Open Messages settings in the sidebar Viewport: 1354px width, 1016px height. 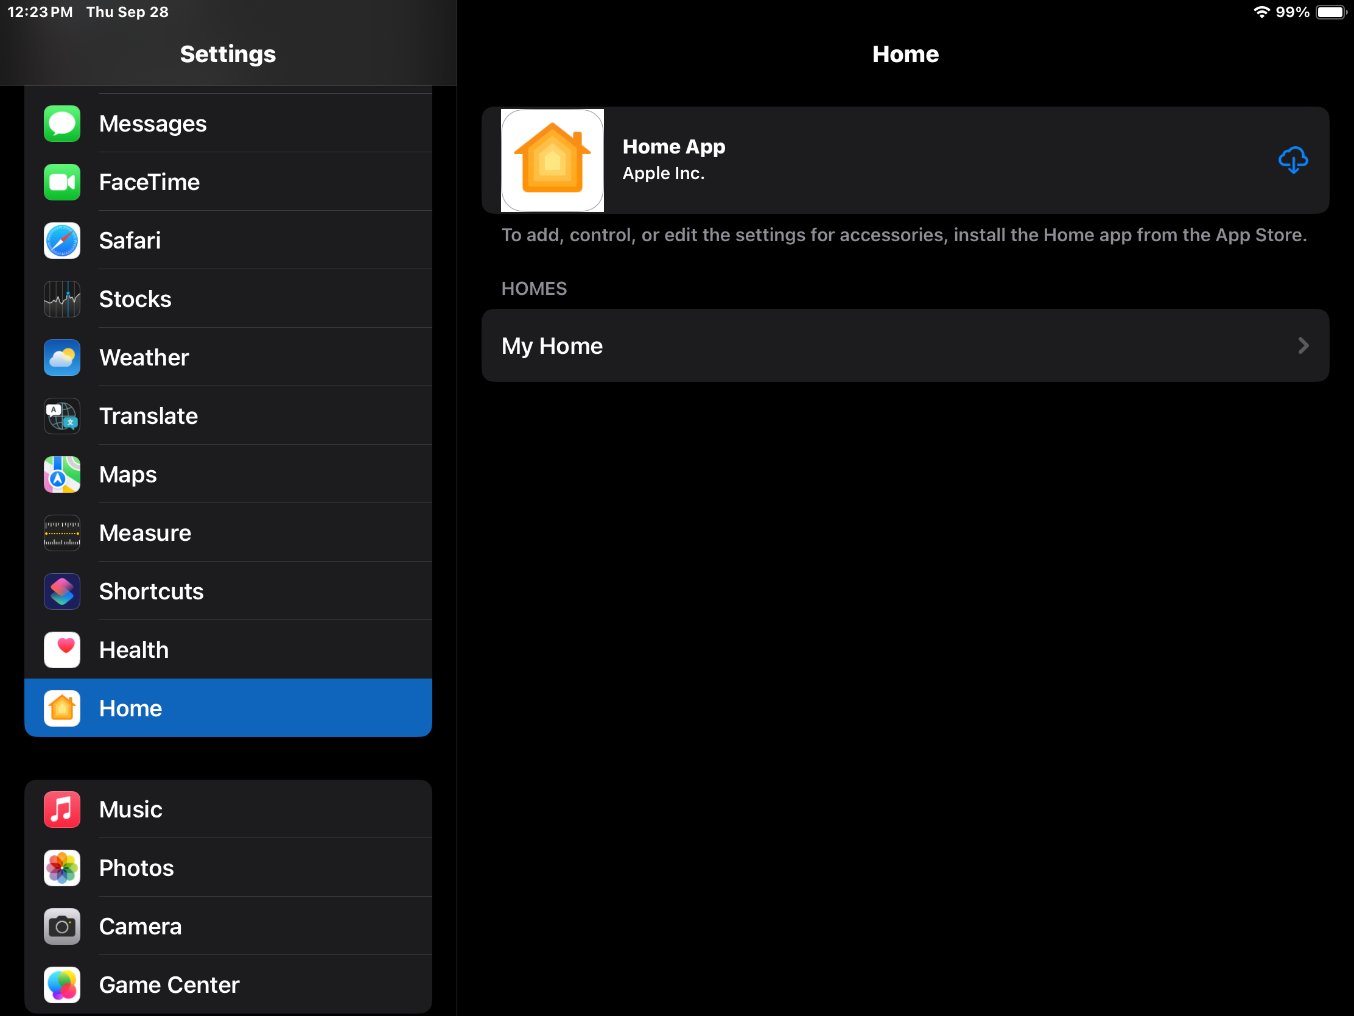click(x=153, y=123)
